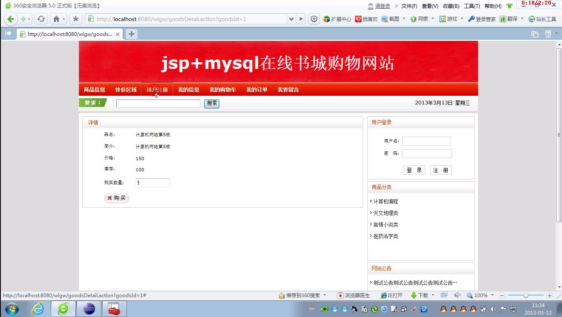Click the 搜索 search button
The width and height of the screenshot is (562, 317).
pos(212,104)
